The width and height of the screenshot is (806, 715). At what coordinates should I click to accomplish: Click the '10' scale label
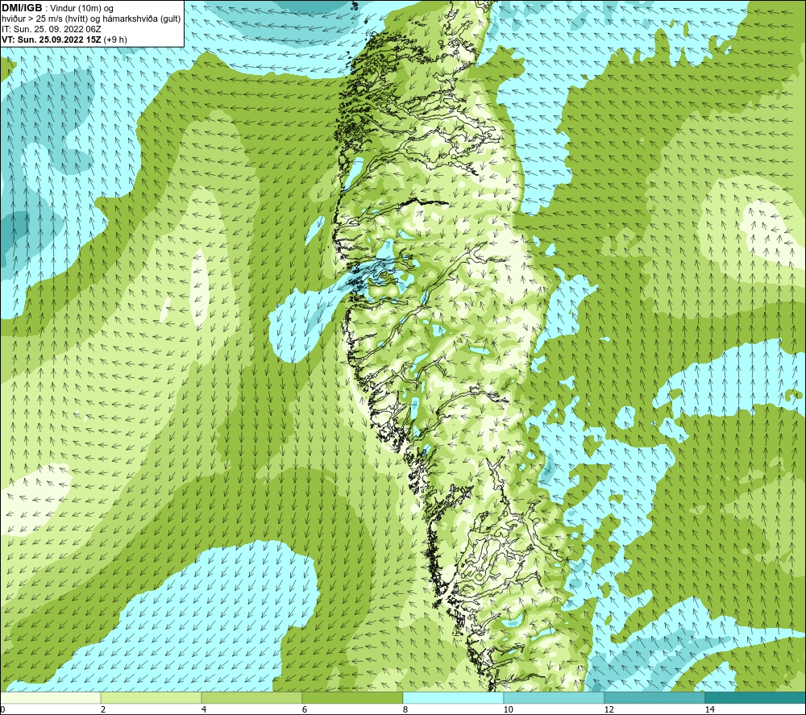coord(508,709)
